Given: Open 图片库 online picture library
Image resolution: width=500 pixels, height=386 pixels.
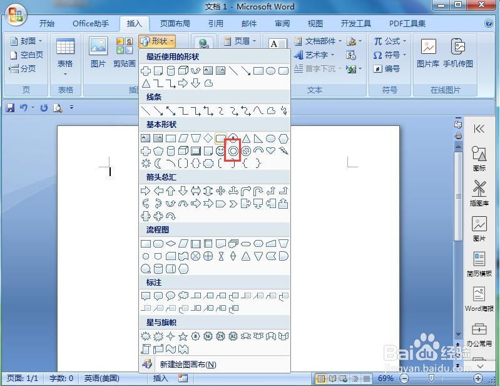Looking at the screenshot, I should click(x=428, y=53).
